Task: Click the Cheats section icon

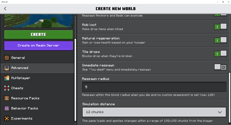Action: (x=7, y=88)
